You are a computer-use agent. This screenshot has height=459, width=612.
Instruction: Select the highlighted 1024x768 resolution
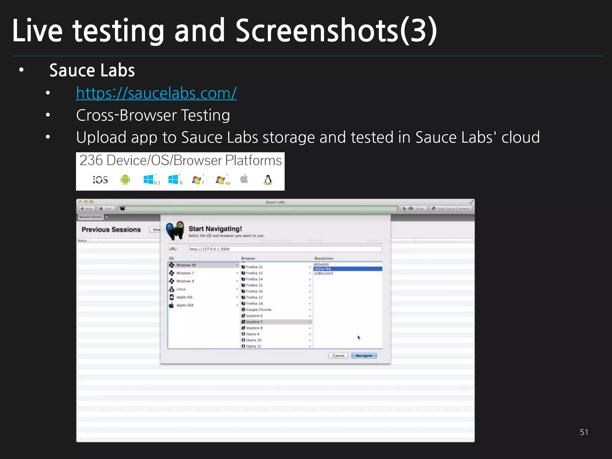(348, 269)
